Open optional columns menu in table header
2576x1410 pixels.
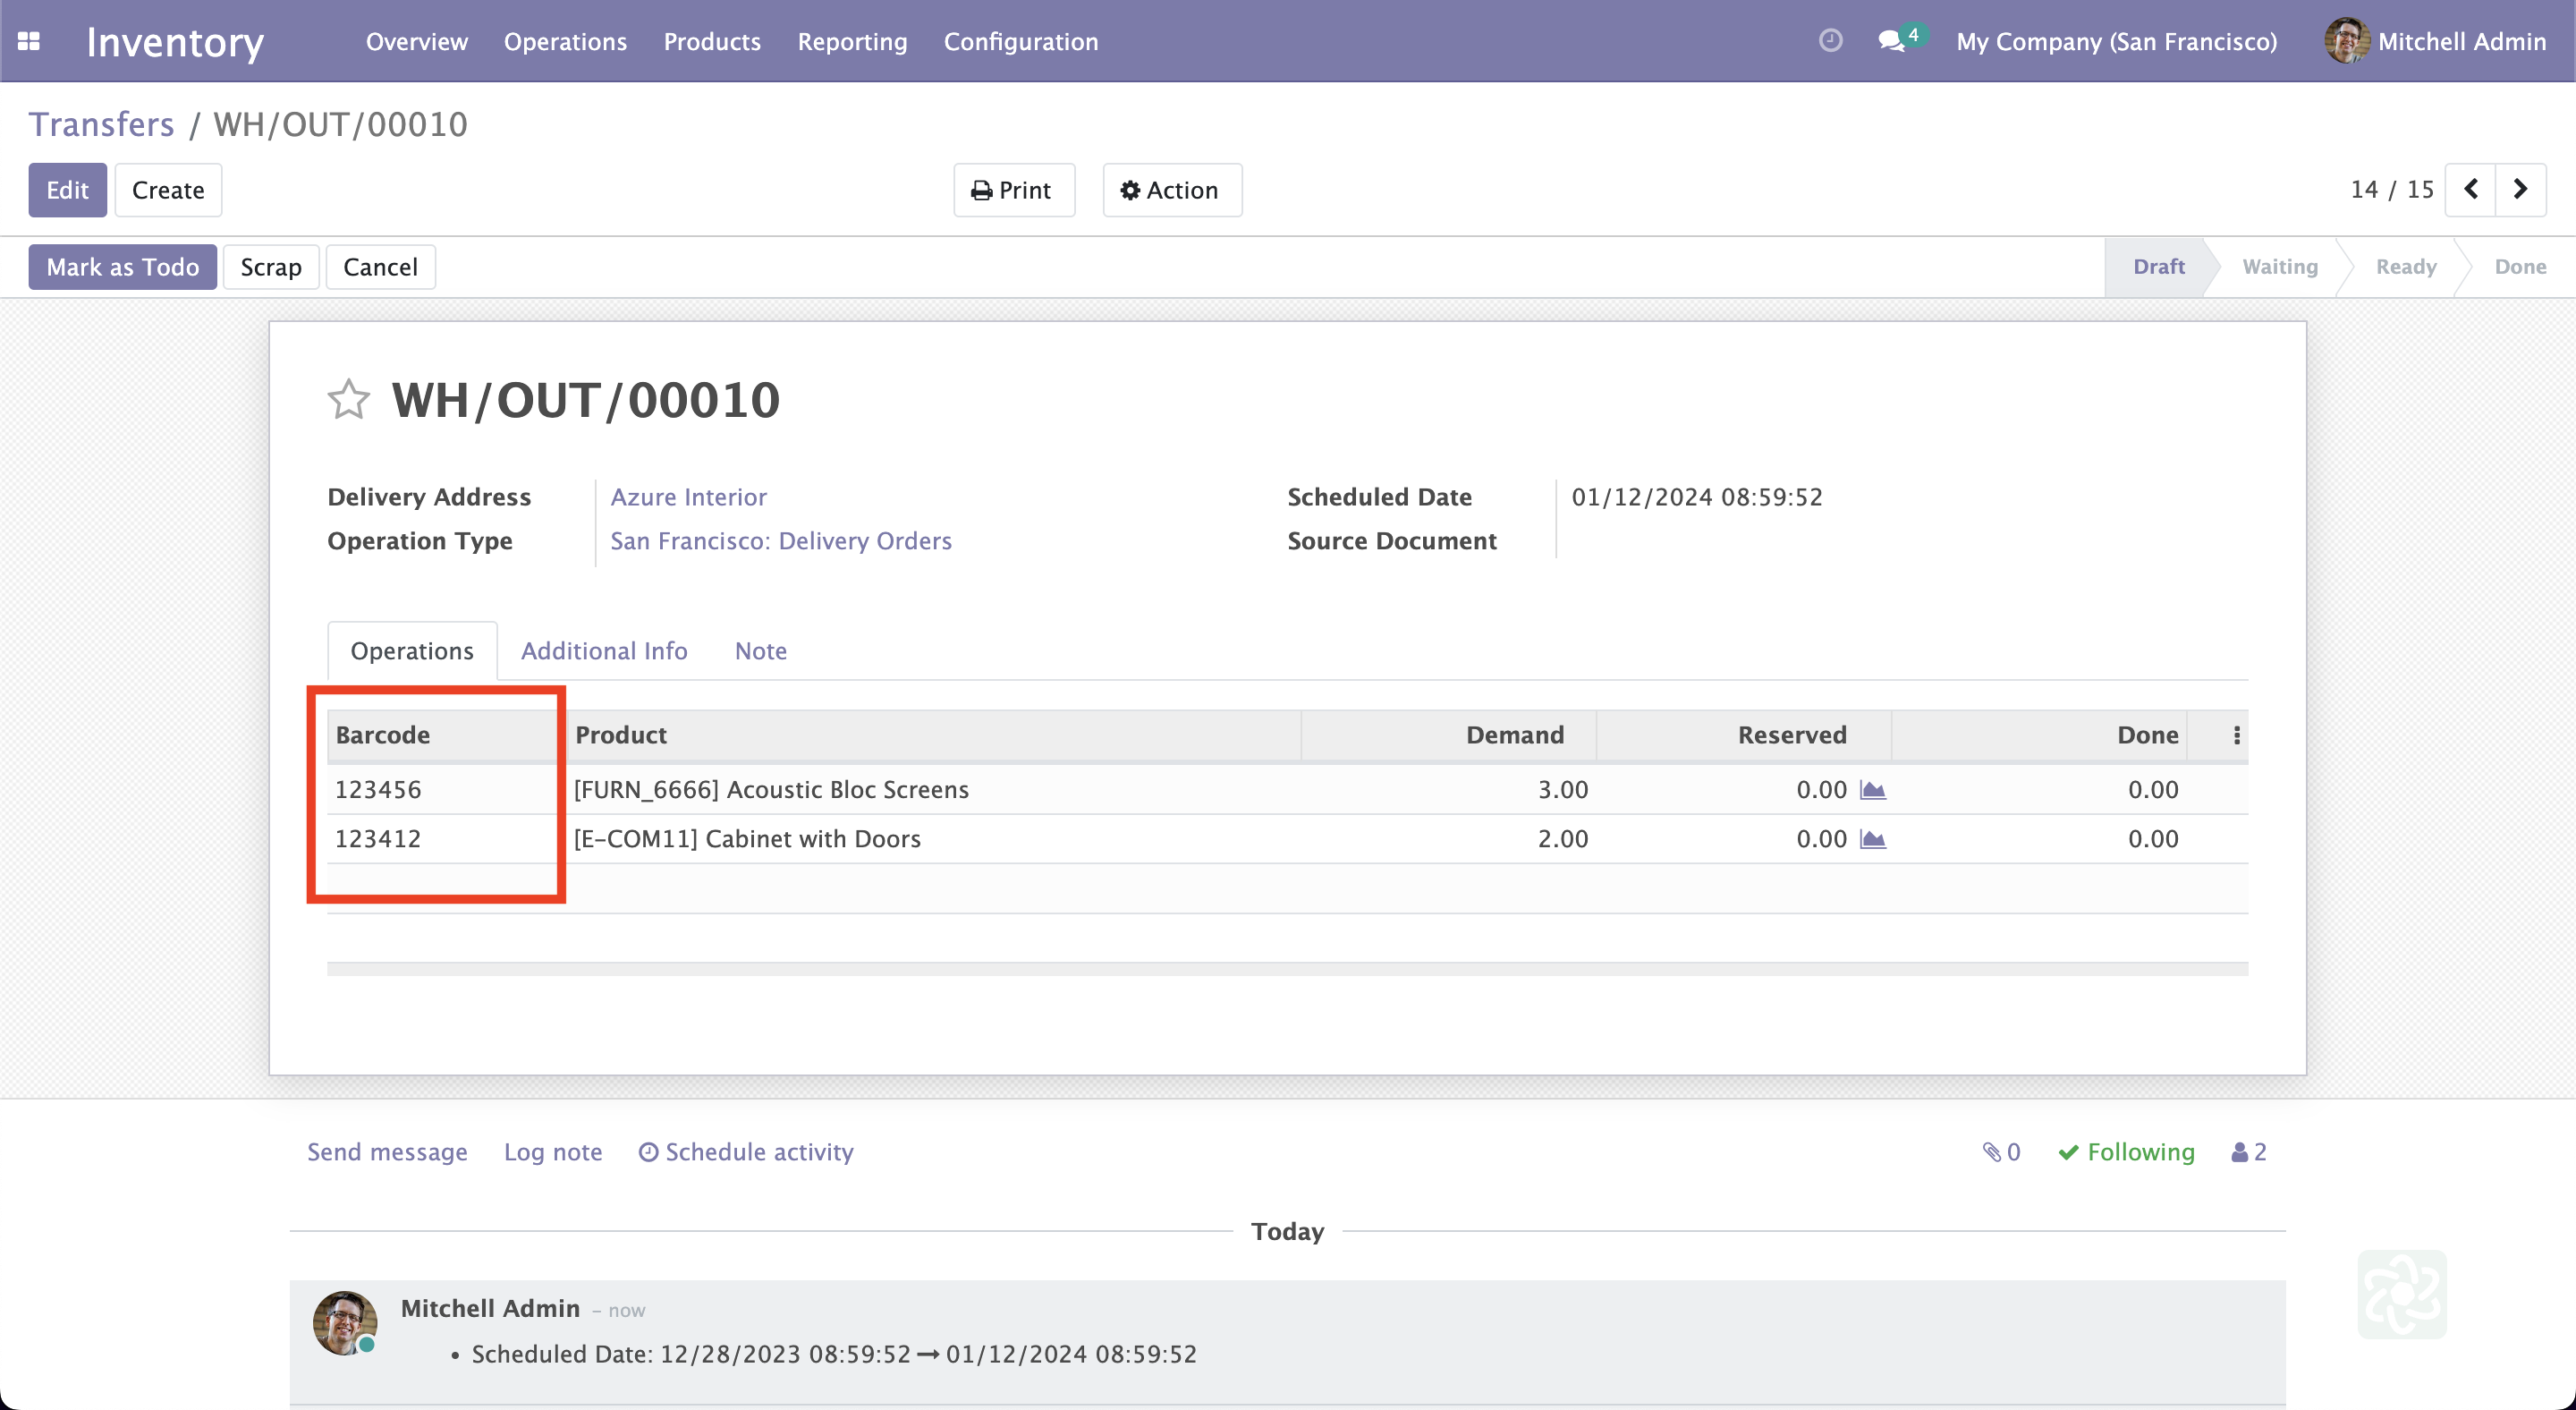tap(2236, 735)
